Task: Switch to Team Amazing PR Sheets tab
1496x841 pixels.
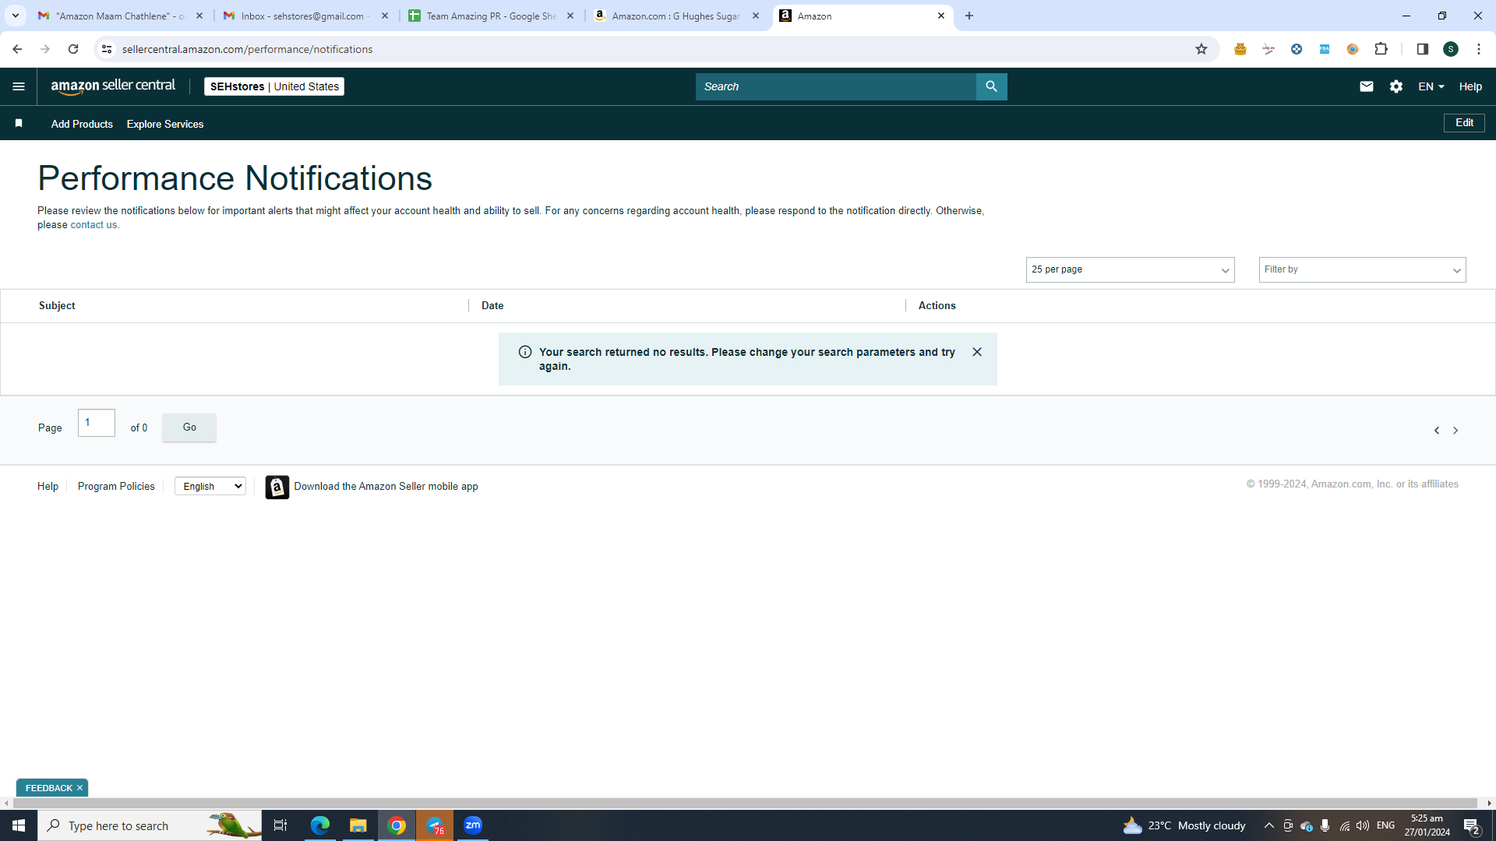Action: (x=491, y=16)
